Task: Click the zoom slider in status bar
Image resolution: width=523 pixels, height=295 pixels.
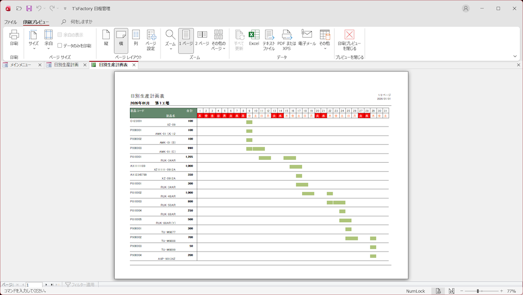Action: point(478,291)
